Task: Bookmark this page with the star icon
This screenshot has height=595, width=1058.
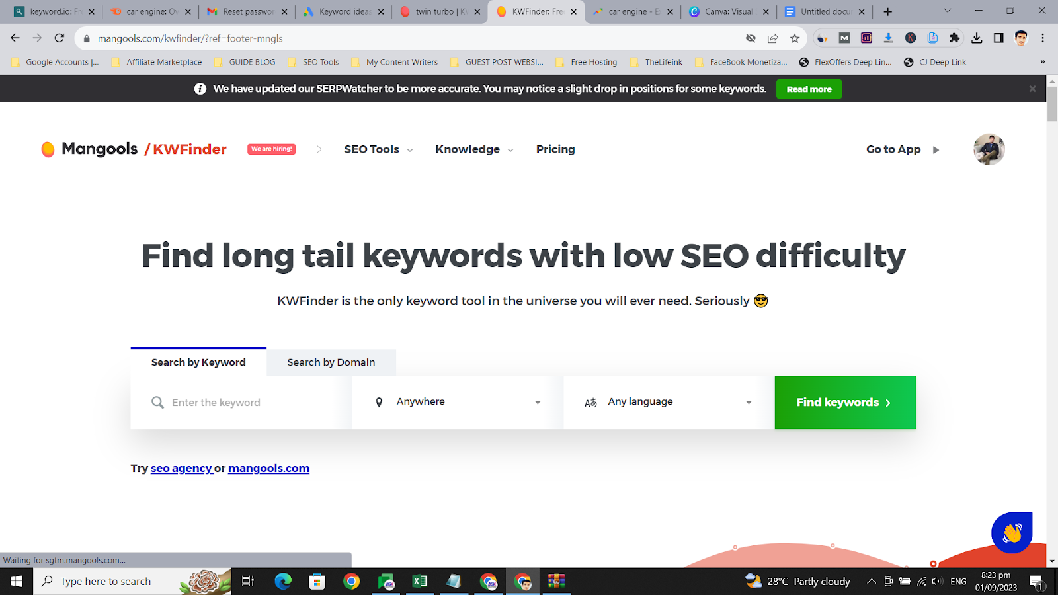Action: (795, 38)
